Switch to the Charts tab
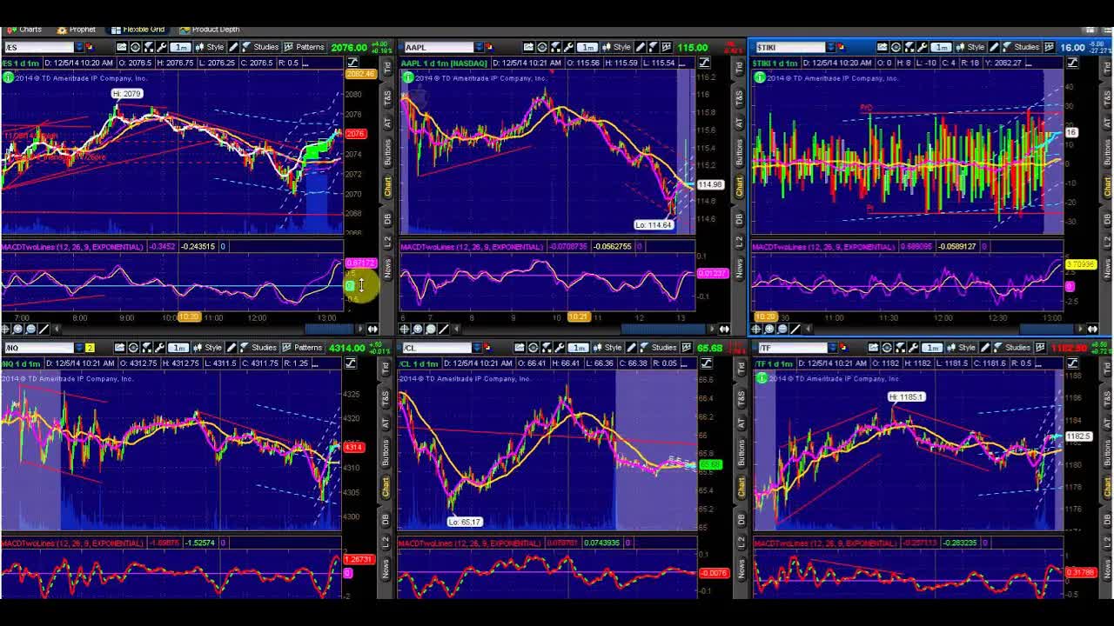Image resolution: width=1114 pixels, height=626 pixels. pos(24,30)
